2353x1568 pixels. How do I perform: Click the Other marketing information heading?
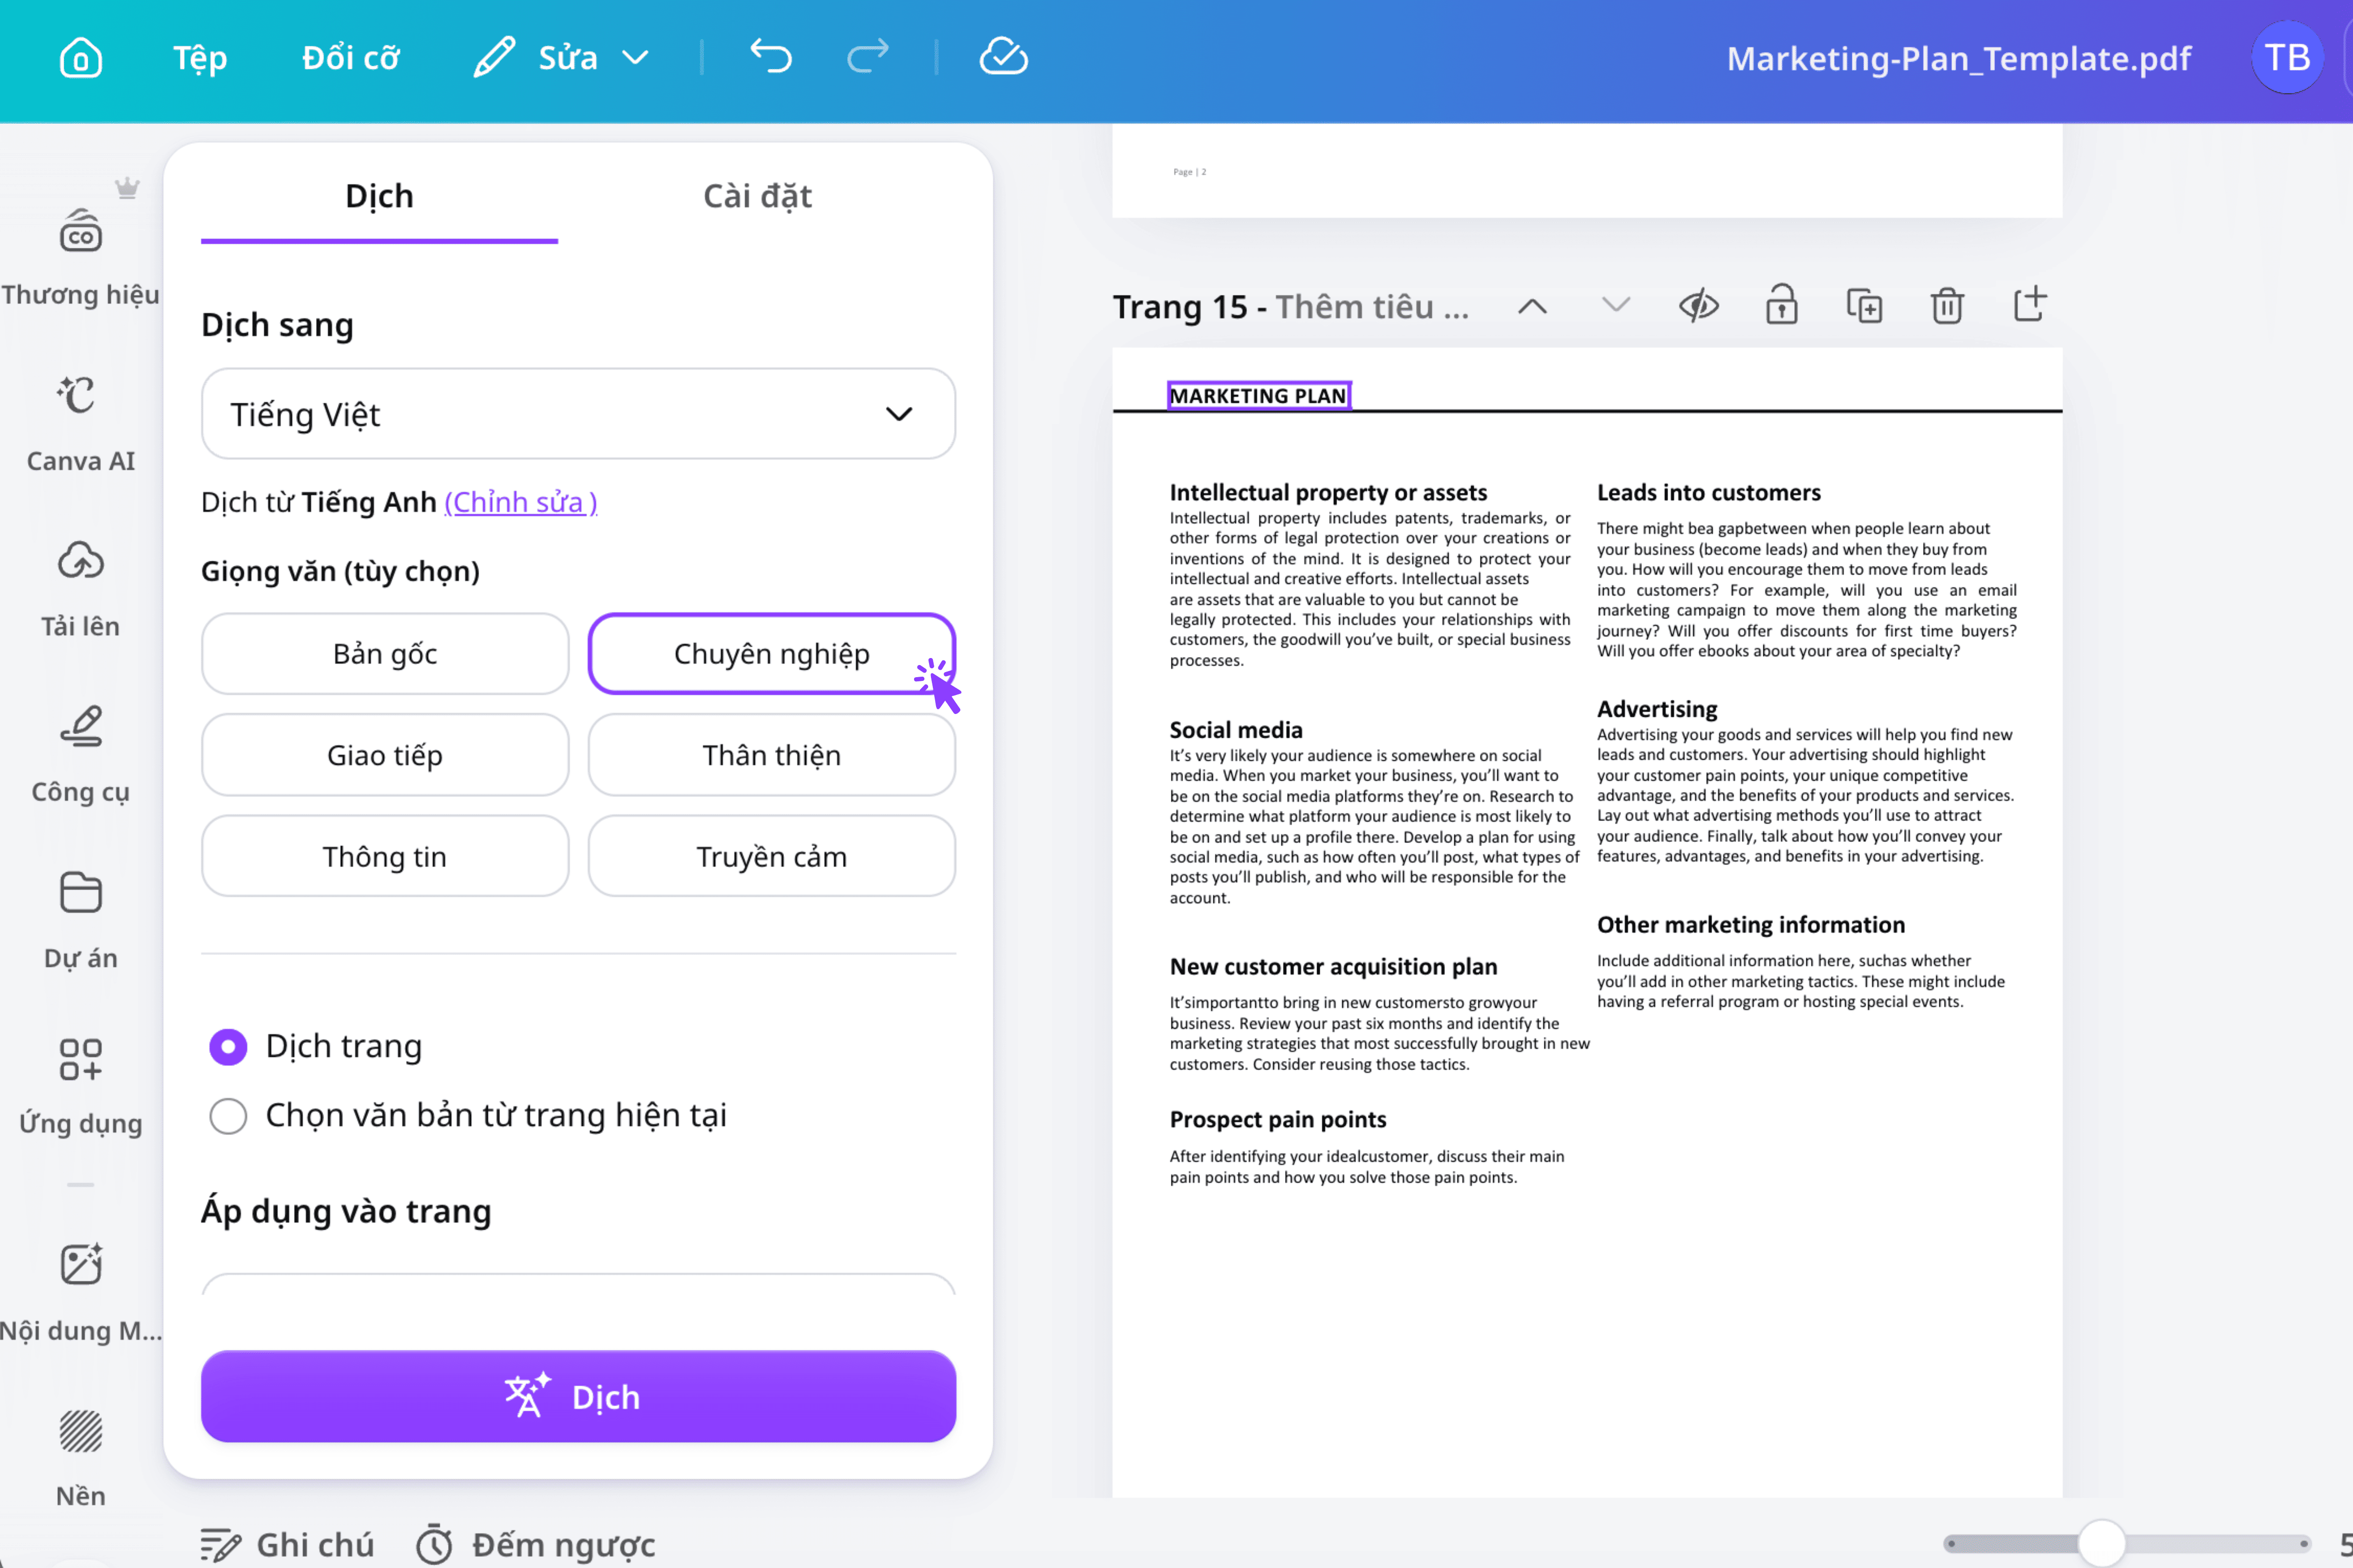(1751, 925)
